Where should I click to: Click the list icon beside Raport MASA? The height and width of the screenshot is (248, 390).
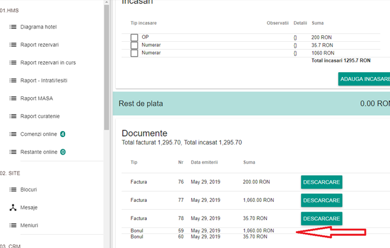[13, 98]
